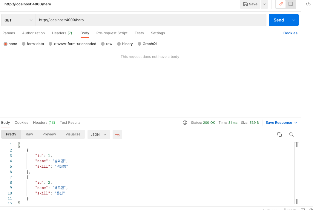313x210 pixels.
Task: Open the response search magnifier icon
Action: [x=291, y=135]
